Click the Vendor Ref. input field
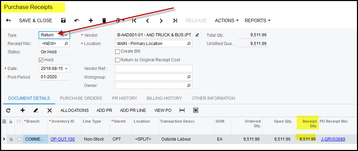The height and width of the screenshot is (151, 358). (153, 69)
